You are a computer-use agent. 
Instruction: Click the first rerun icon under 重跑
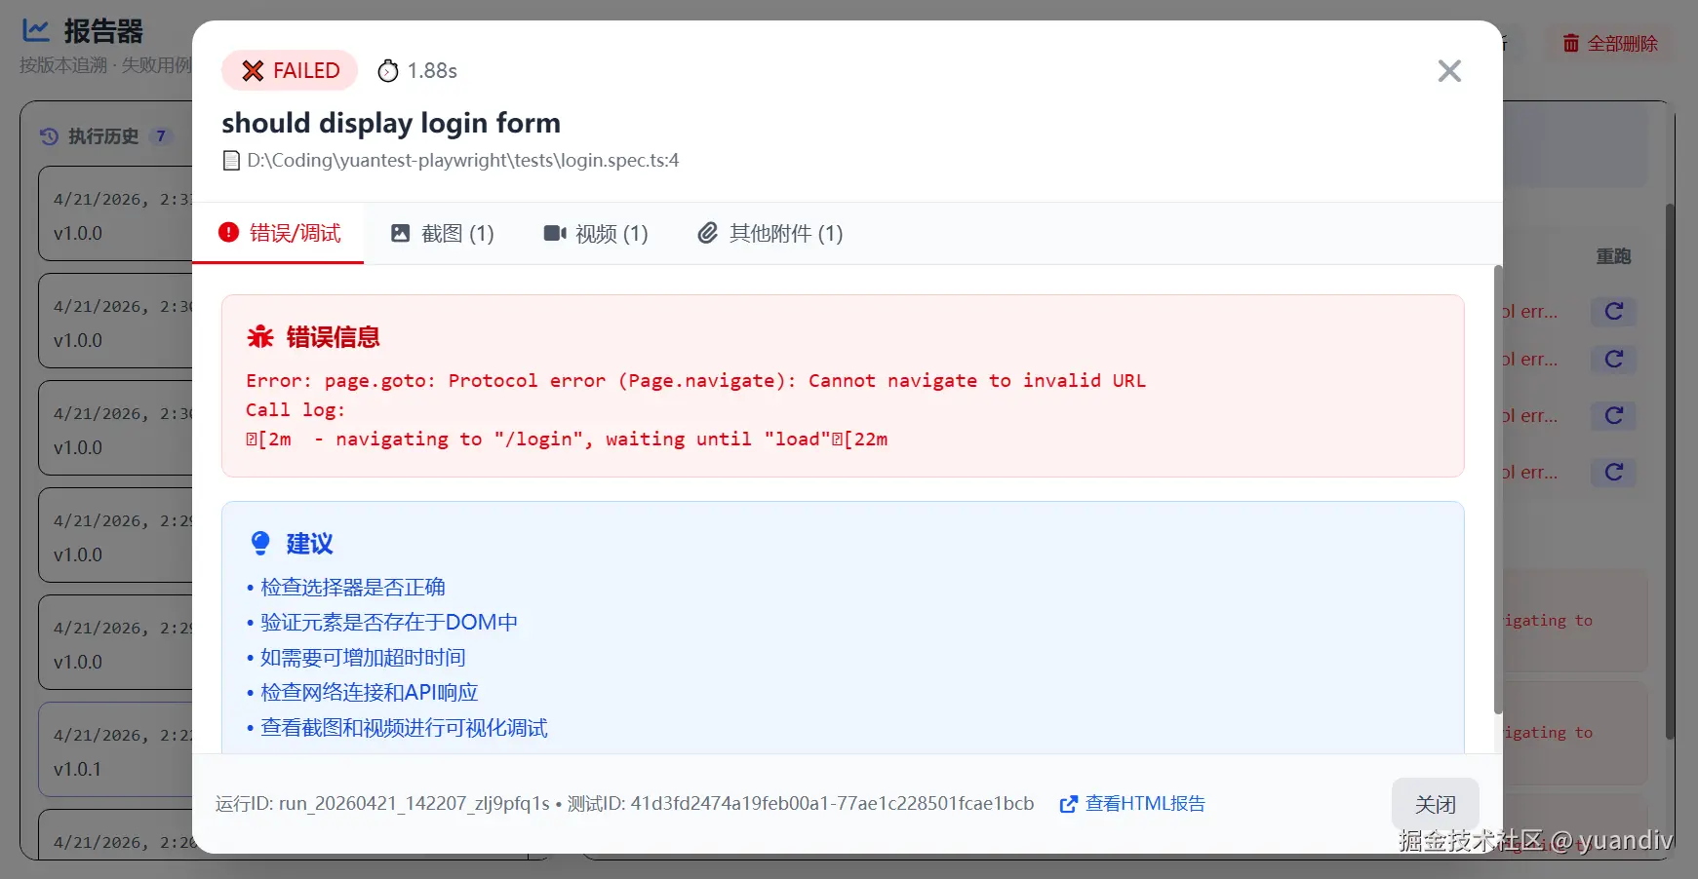pyautogui.click(x=1614, y=312)
